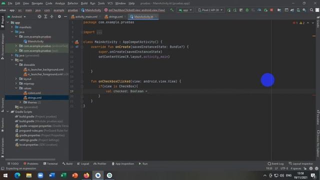320x180 pixels.
Task: Click Expand All icon in Project panel
Action: tap(45, 16)
